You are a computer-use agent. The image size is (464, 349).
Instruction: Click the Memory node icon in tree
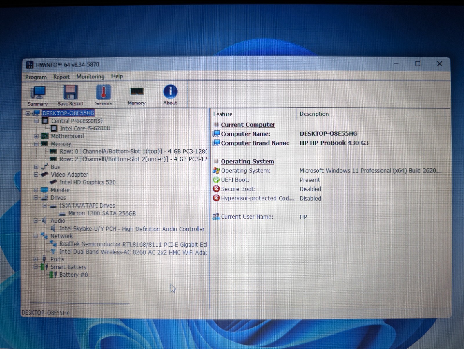[x=45, y=143]
